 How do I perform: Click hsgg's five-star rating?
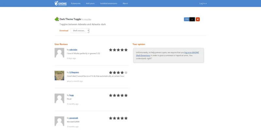[118, 95]
